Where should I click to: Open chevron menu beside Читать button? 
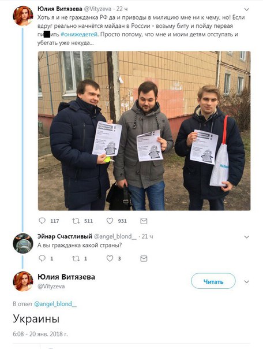247,282
